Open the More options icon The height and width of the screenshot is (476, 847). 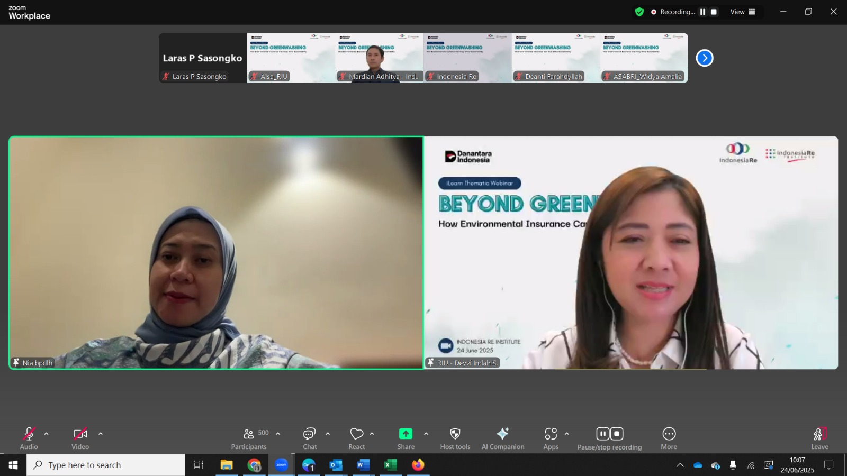pos(669,438)
